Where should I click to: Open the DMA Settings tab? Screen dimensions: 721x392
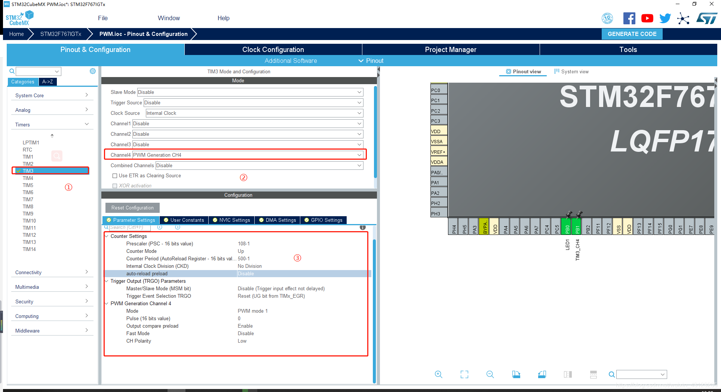pos(277,220)
